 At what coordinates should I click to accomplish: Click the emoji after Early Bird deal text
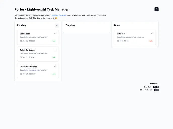tap(56, 18)
